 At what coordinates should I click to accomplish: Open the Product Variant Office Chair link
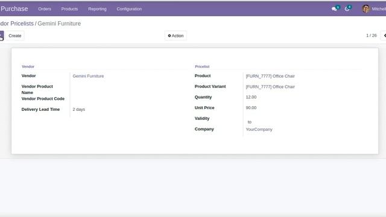click(270, 87)
